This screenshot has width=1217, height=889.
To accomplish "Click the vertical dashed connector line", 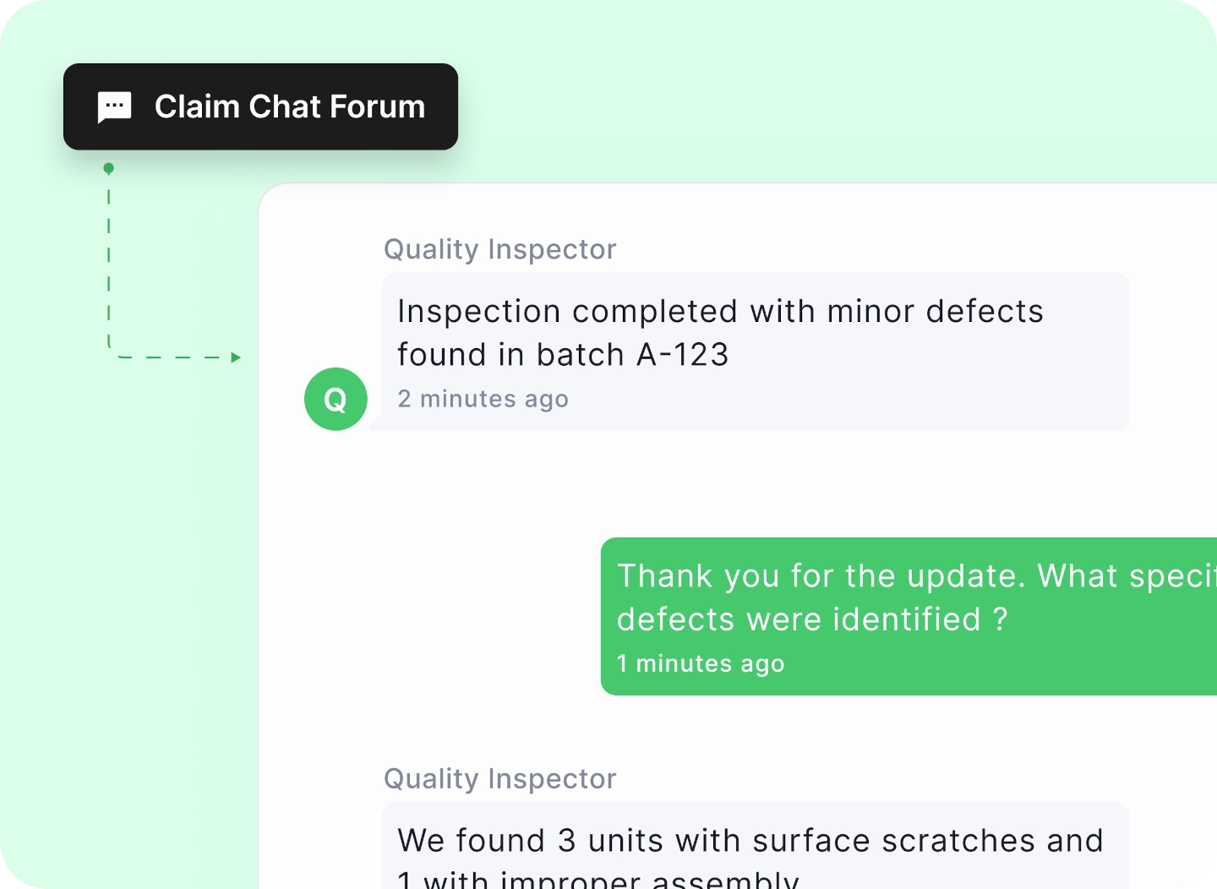I will (x=109, y=262).
